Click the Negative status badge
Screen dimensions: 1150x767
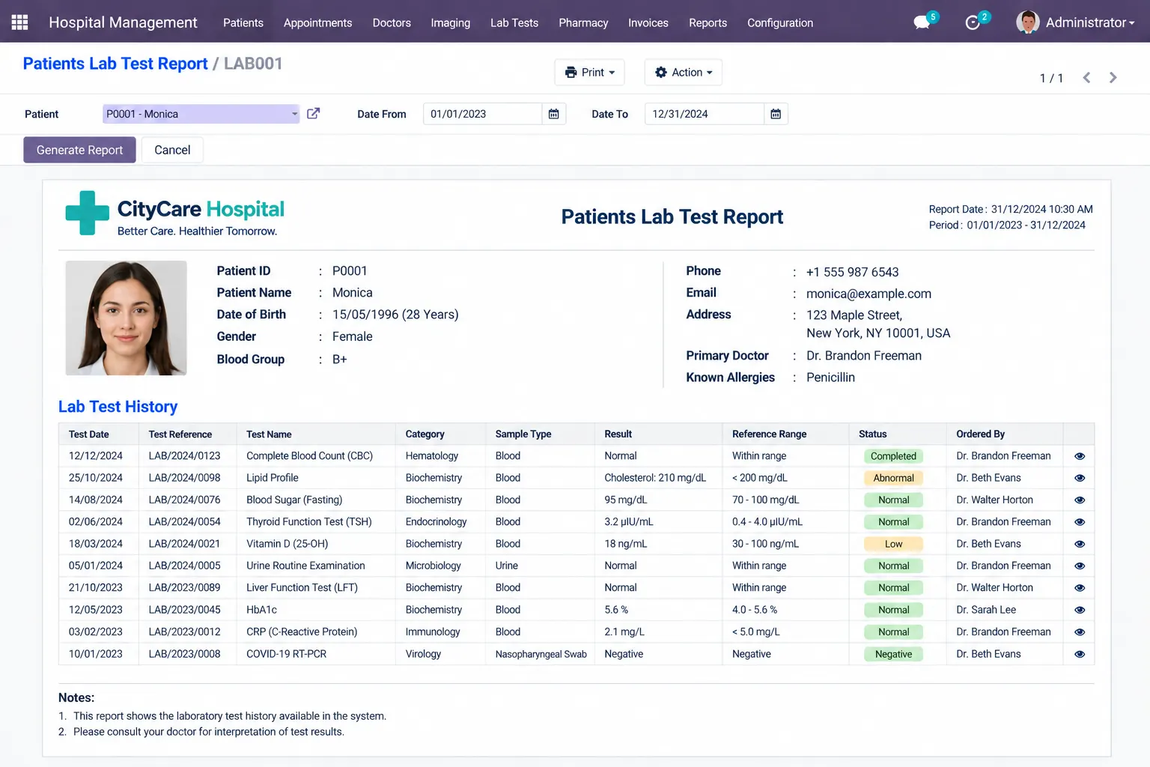click(x=893, y=654)
